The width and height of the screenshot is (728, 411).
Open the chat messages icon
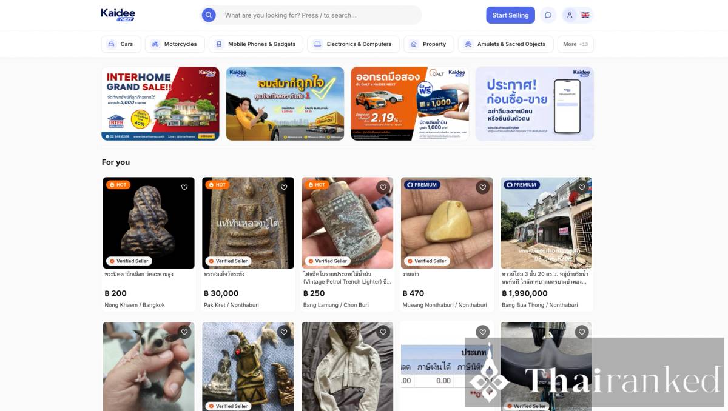(548, 15)
